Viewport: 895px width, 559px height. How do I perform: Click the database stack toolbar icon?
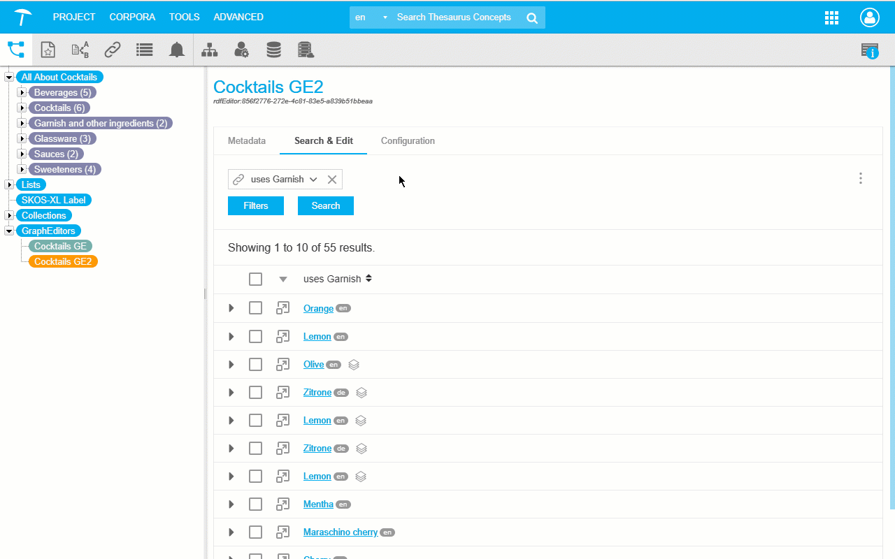[x=273, y=50]
